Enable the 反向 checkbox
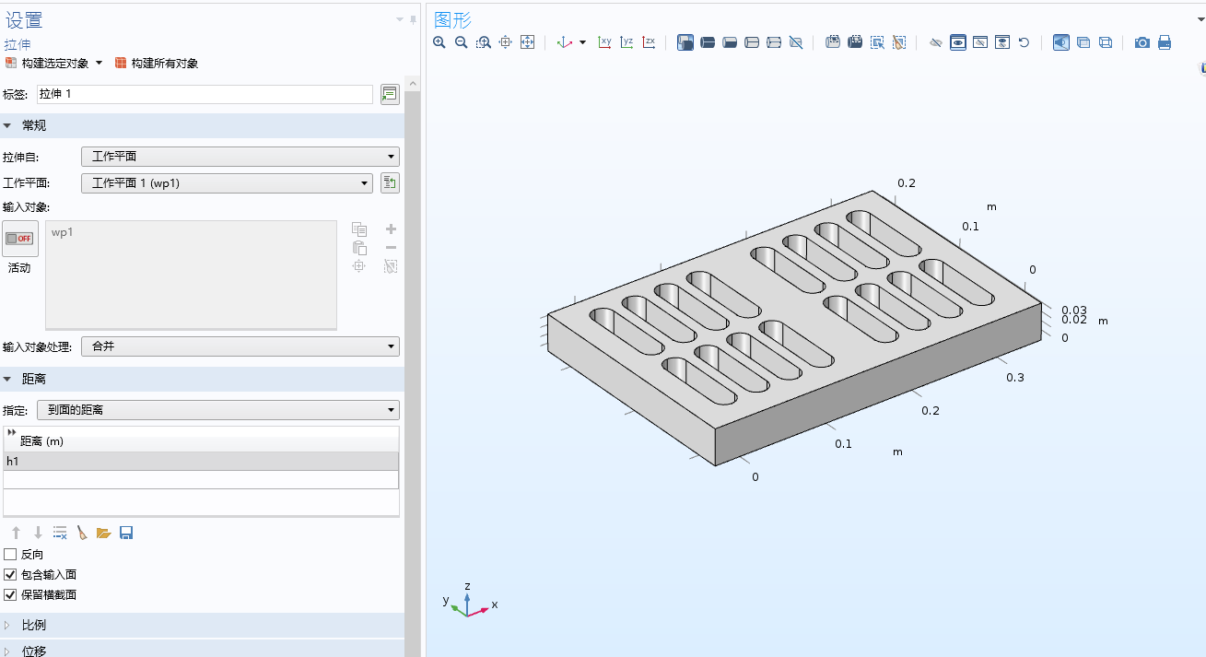Image resolution: width=1206 pixels, height=657 pixels. [x=11, y=555]
